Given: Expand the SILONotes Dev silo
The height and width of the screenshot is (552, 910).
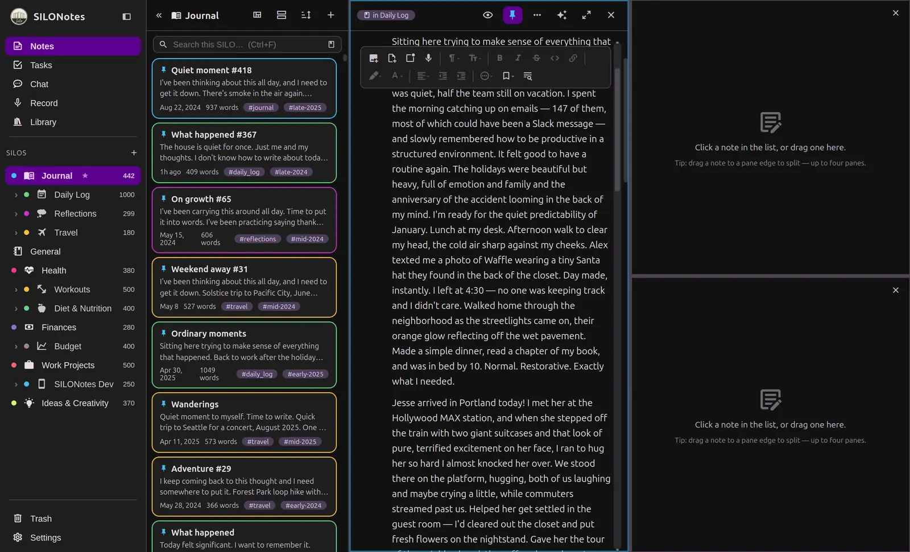Looking at the screenshot, I should coord(16,384).
